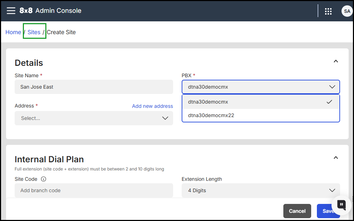Viewport: 354px width, 221px height.
Task: Open the Address Select dropdown
Action: [93, 118]
